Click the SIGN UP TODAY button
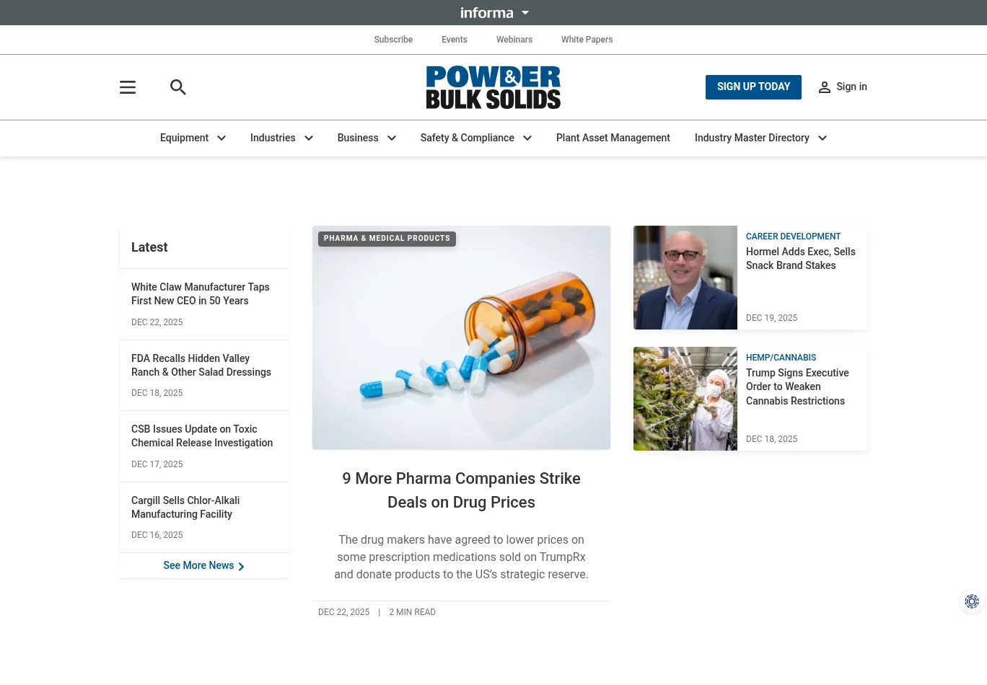The width and height of the screenshot is (987, 685). click(x=753, y=87)
